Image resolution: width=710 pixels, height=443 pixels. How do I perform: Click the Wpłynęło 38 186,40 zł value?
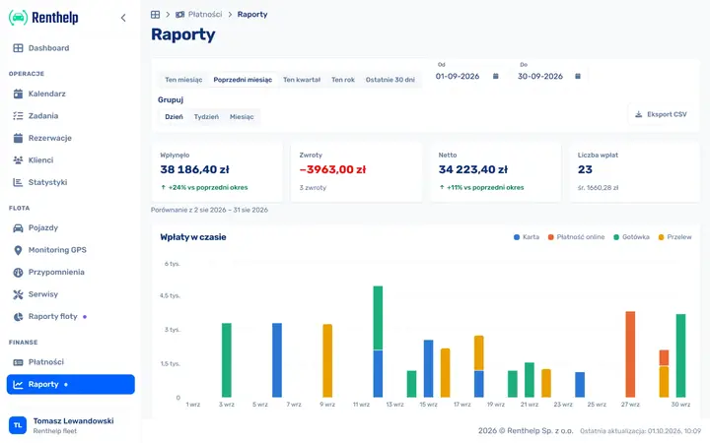194,169
